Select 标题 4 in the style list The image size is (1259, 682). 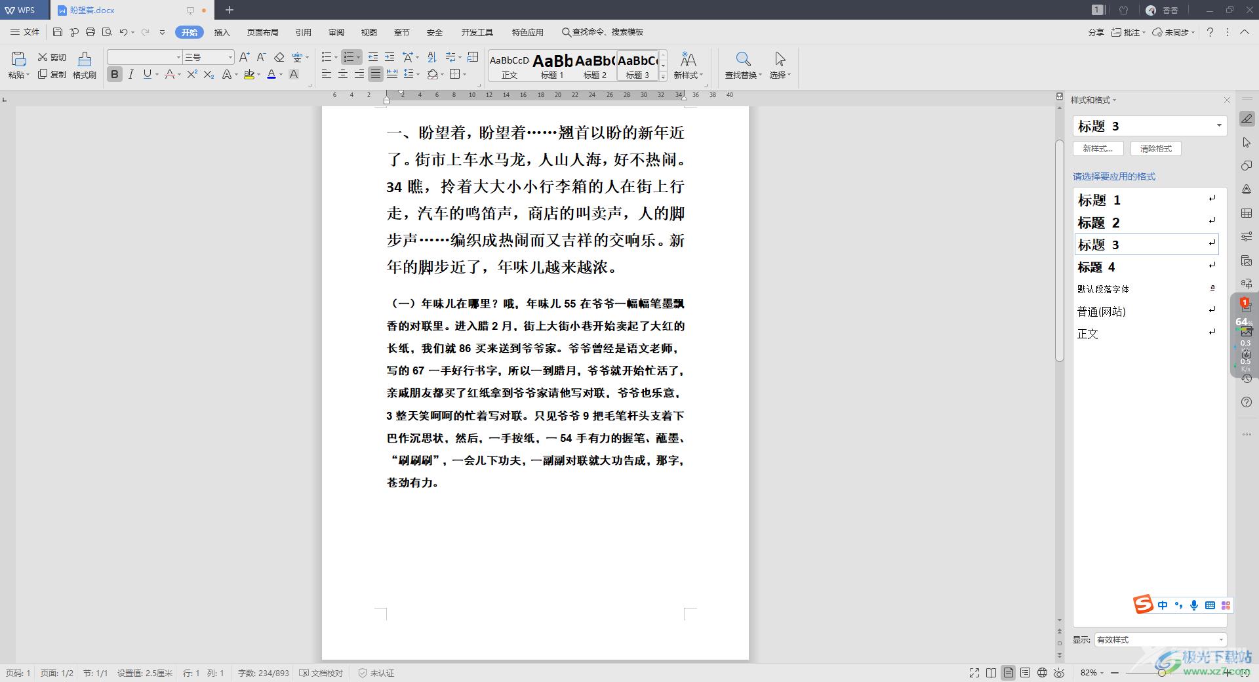1146,267
